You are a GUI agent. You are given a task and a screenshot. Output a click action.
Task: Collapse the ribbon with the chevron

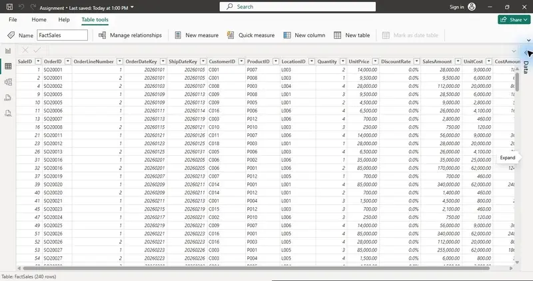click(x=528, y=41)
